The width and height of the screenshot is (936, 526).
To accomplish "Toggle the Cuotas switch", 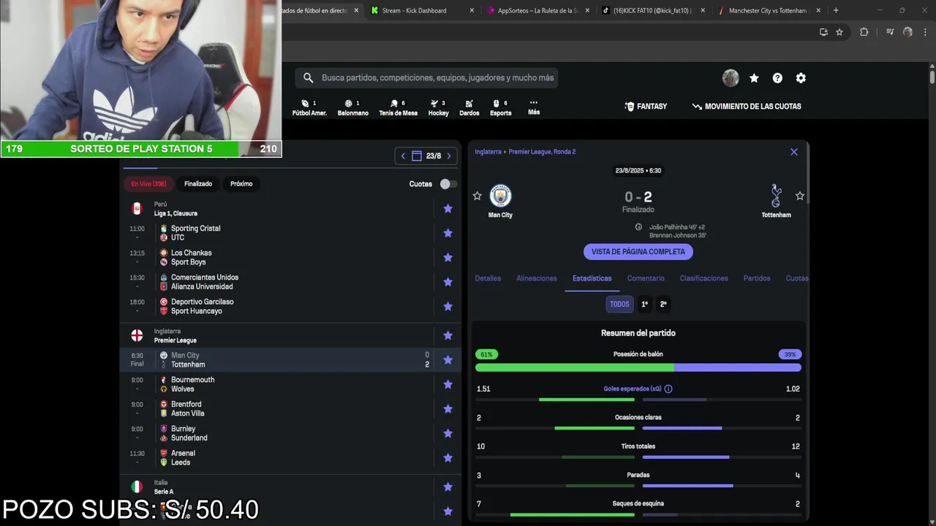I will (x=448, y=184).
